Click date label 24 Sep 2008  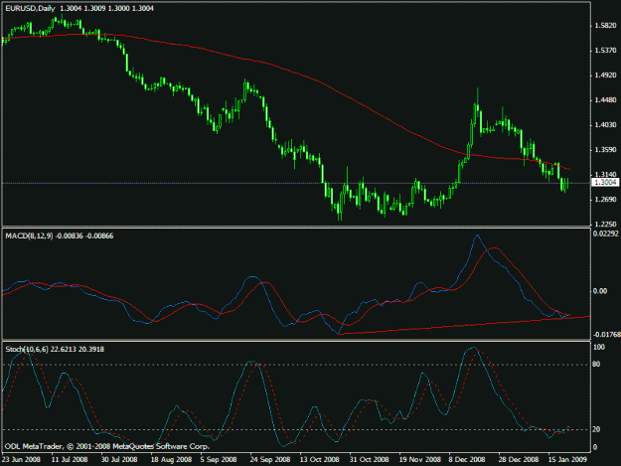[x=269, y=459]
